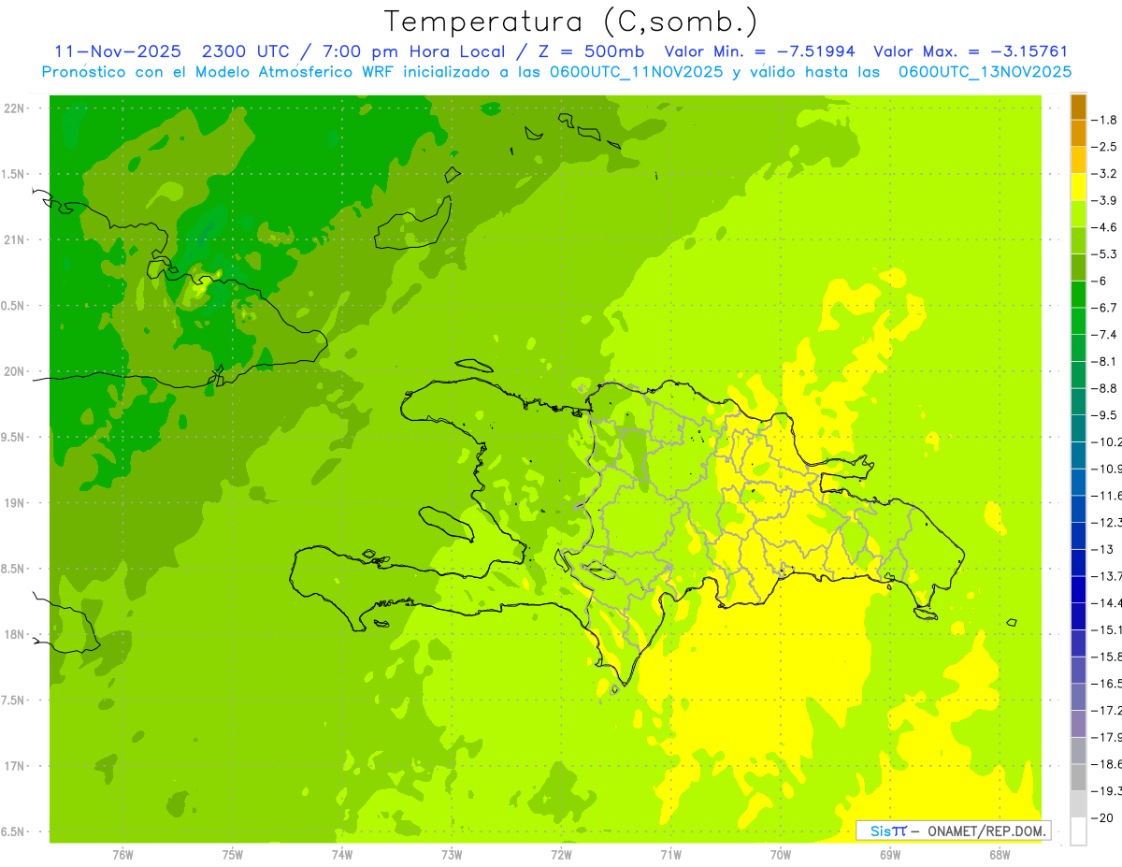Click the "Valor Max. = -3.15761" readout
Image resolution: width=1122 pixels, height=867 pixels.
pyautogui.click(x=971, y=51)
